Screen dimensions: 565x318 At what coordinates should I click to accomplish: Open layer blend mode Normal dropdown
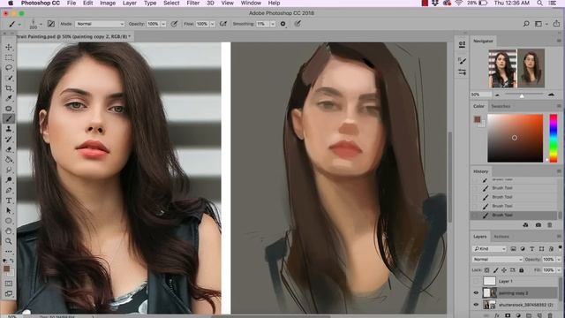(497, 259)
